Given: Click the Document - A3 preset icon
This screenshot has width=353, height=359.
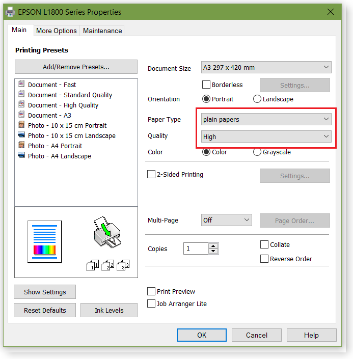Looking at the screenshot, I should (21, 114).
